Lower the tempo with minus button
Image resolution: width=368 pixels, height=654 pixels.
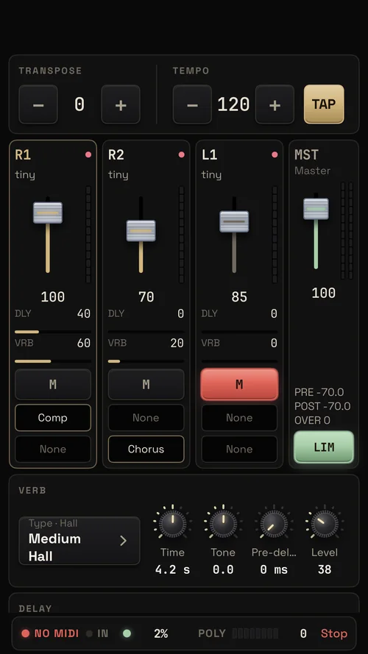tap(192, 104)
